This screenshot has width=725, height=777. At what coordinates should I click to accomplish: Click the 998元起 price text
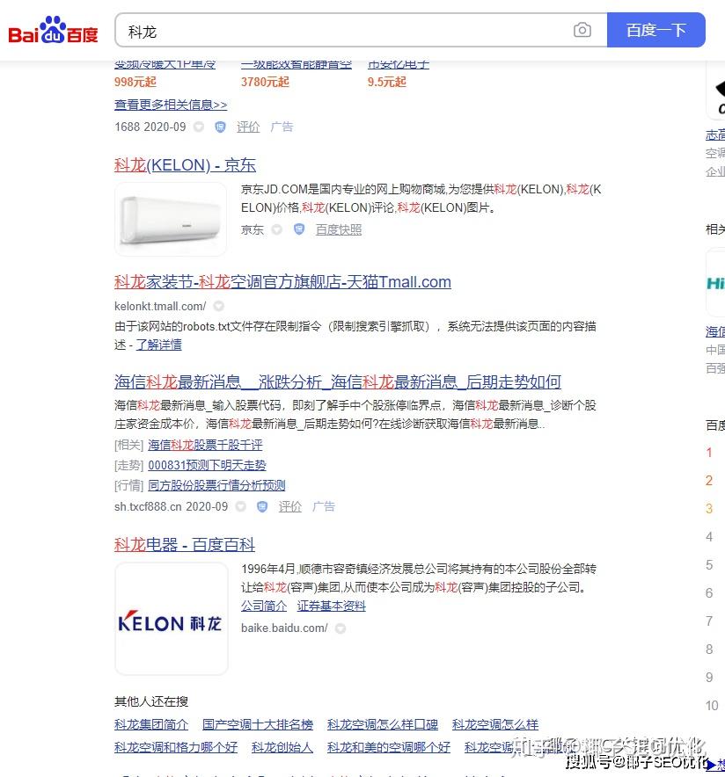click(135, 83)
